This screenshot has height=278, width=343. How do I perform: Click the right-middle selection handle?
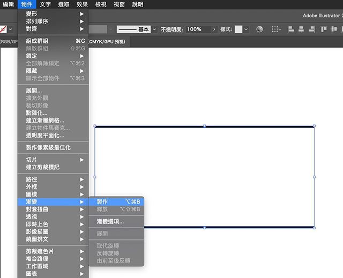pos(315,177)
